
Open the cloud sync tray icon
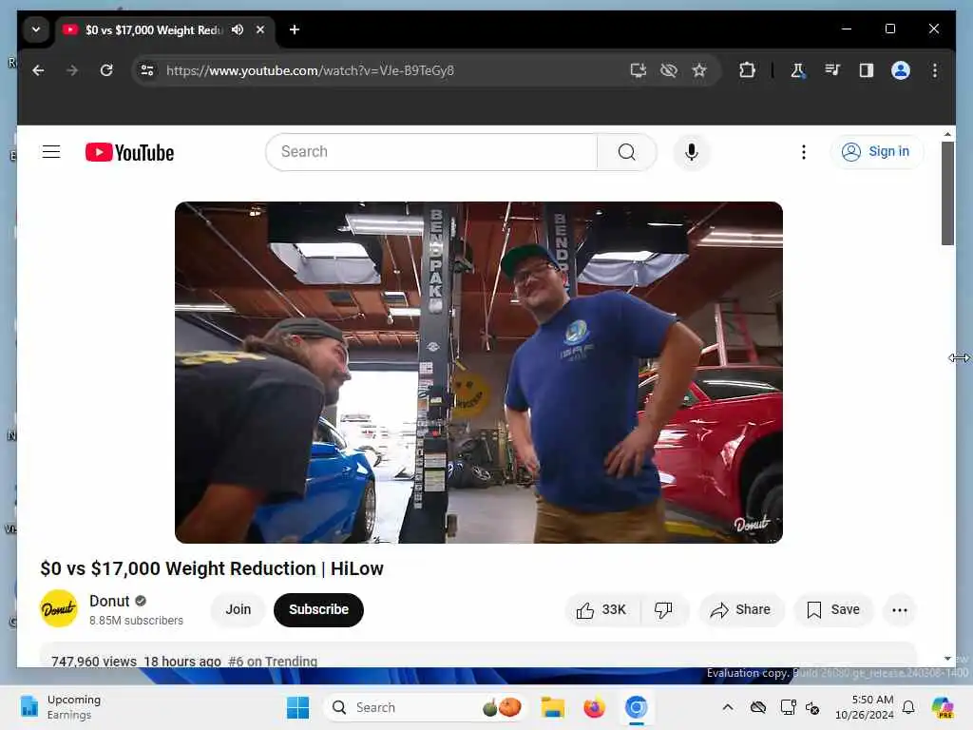point(757,707)
